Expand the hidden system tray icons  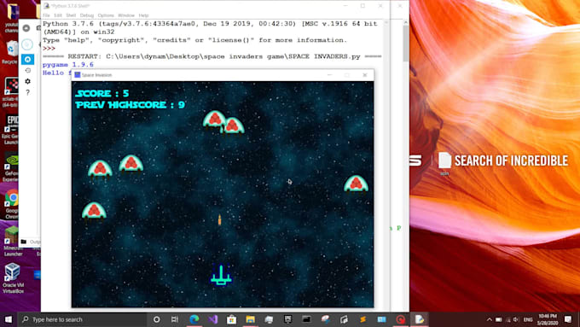click(489, 319)
